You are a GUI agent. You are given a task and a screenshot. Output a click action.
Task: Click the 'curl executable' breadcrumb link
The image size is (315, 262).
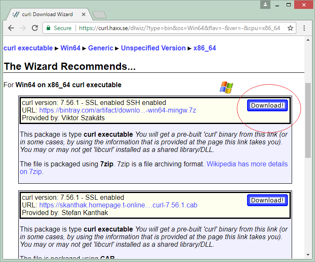[x=28, y=48]
